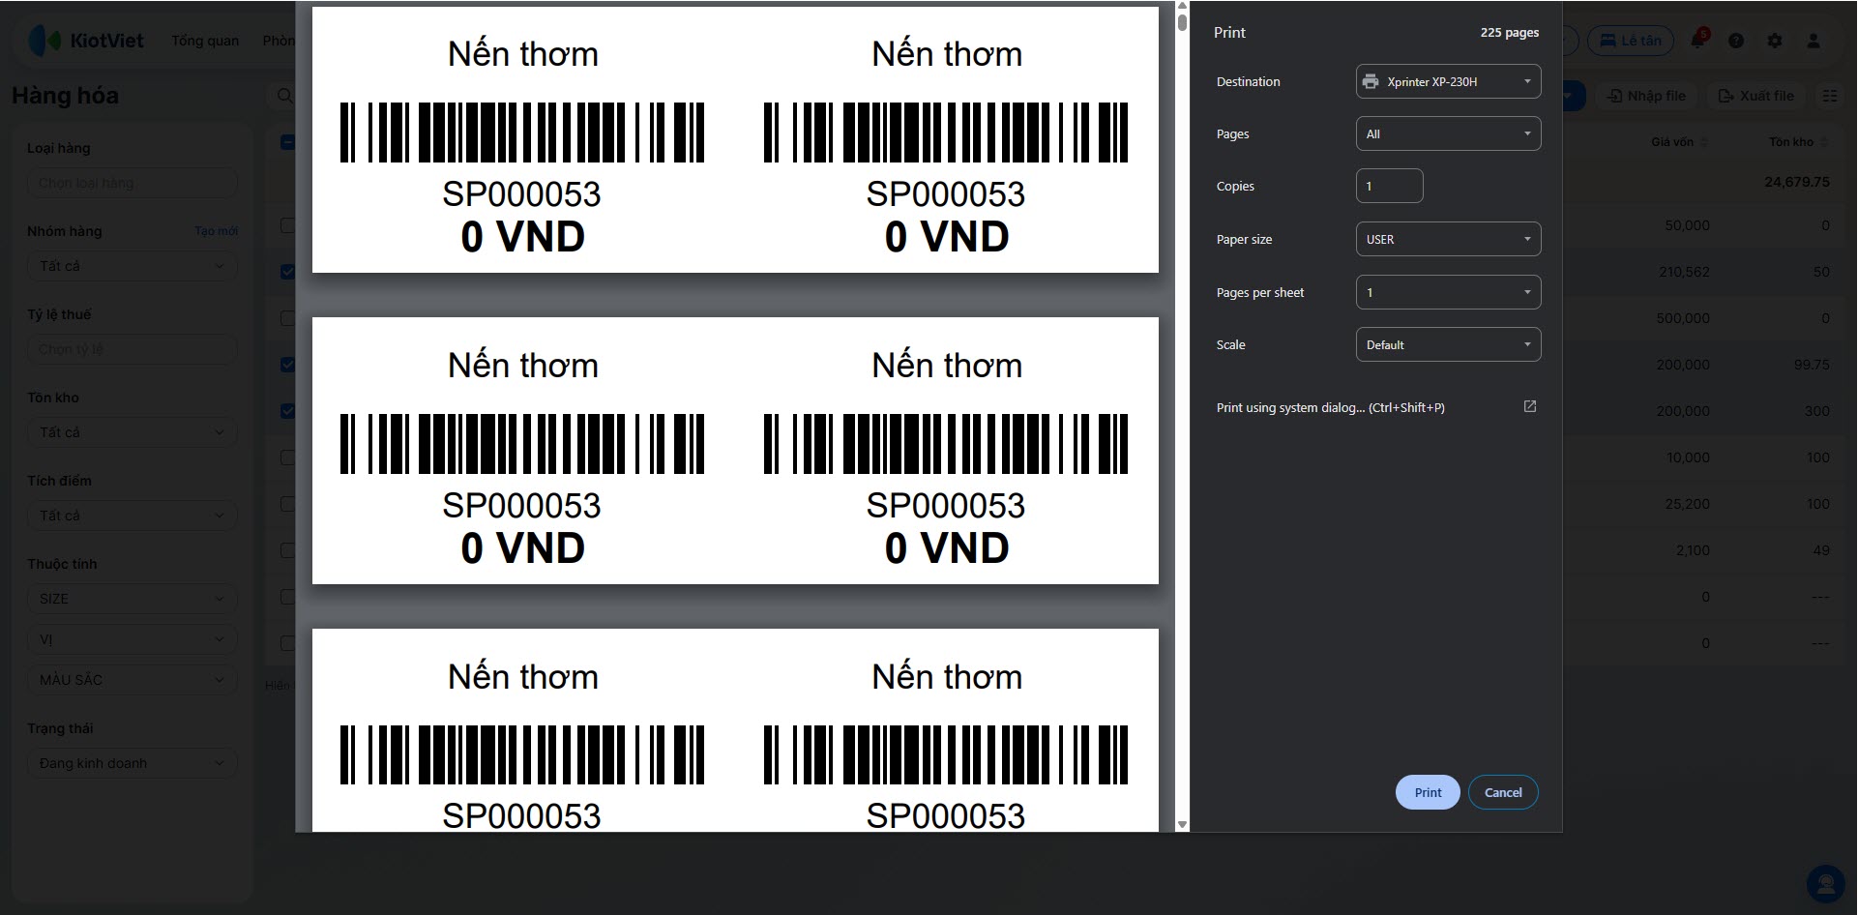
Task: Expand the Tồn kho filter dropdown
Action: [x=133, y=432]
